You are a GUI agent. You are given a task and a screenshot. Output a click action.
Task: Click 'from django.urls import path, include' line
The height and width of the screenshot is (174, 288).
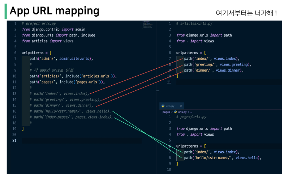coord(59,35)
